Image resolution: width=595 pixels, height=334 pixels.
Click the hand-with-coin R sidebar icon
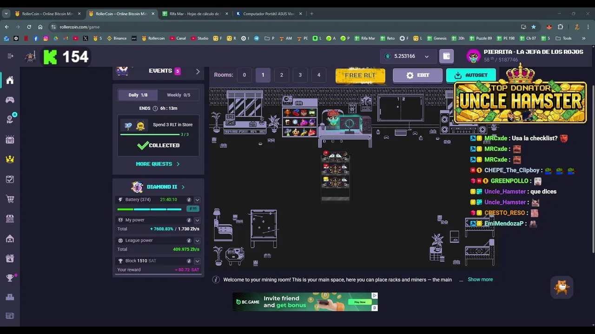tap(10, 119)
